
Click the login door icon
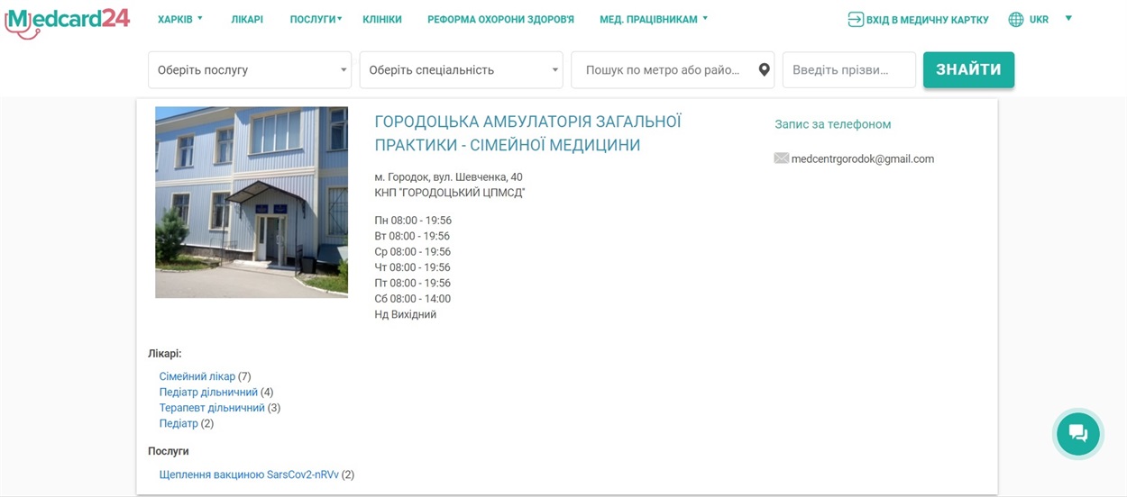pos(856,19)
